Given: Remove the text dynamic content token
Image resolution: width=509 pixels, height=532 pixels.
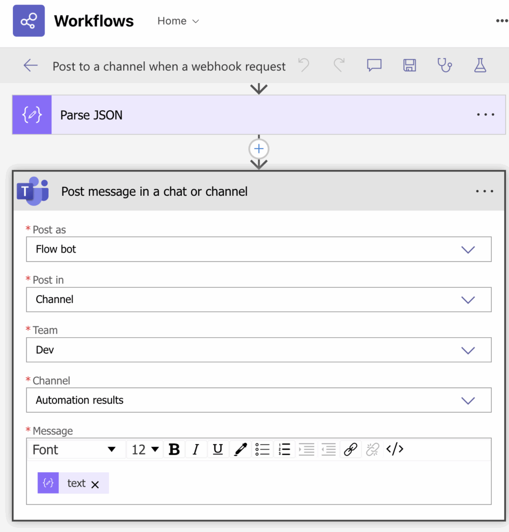Looking at the screenshot, I should point(95,484).
